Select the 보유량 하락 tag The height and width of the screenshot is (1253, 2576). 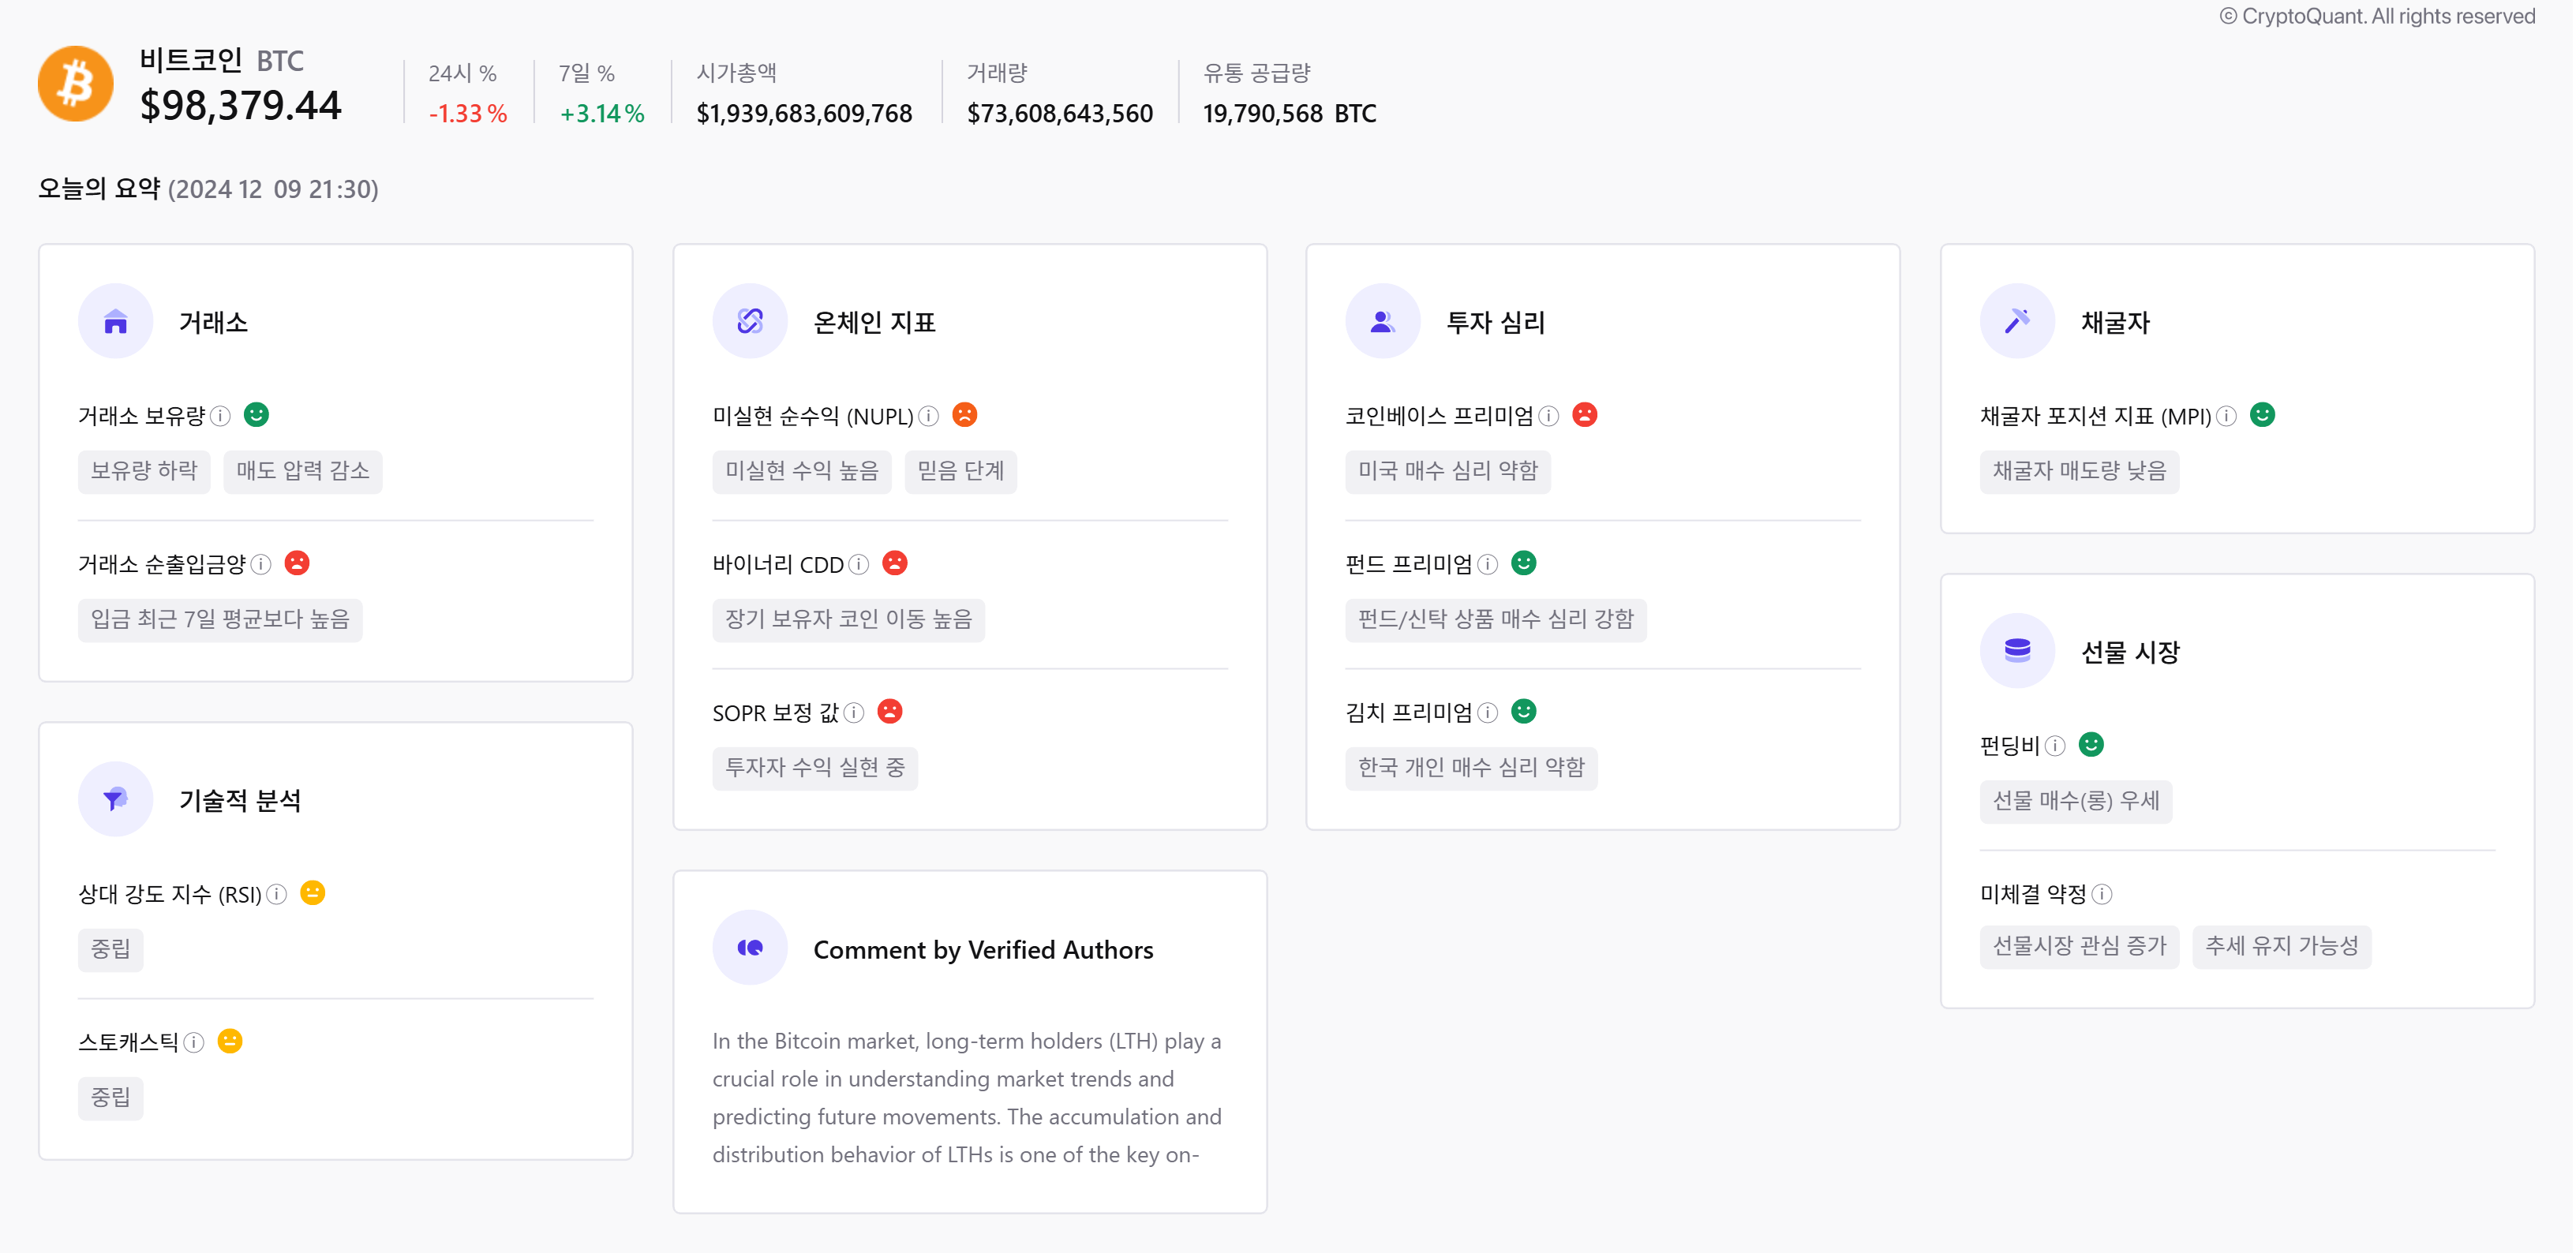coord(144,471)
